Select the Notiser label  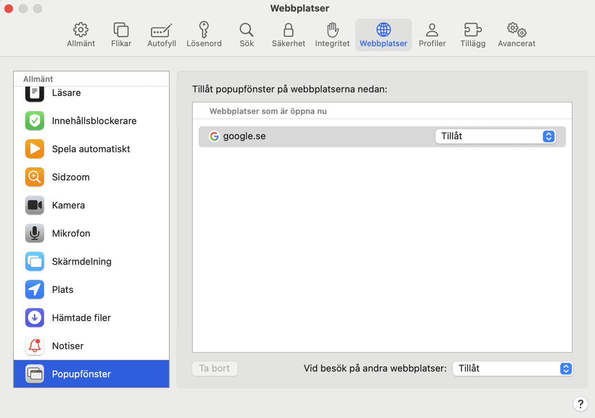[x=68, y=346]
